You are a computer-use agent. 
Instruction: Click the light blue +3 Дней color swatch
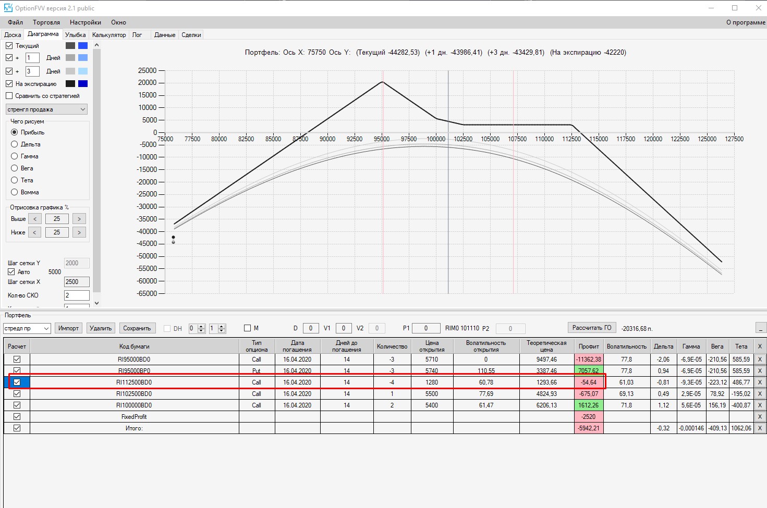[x=83, y=71]
